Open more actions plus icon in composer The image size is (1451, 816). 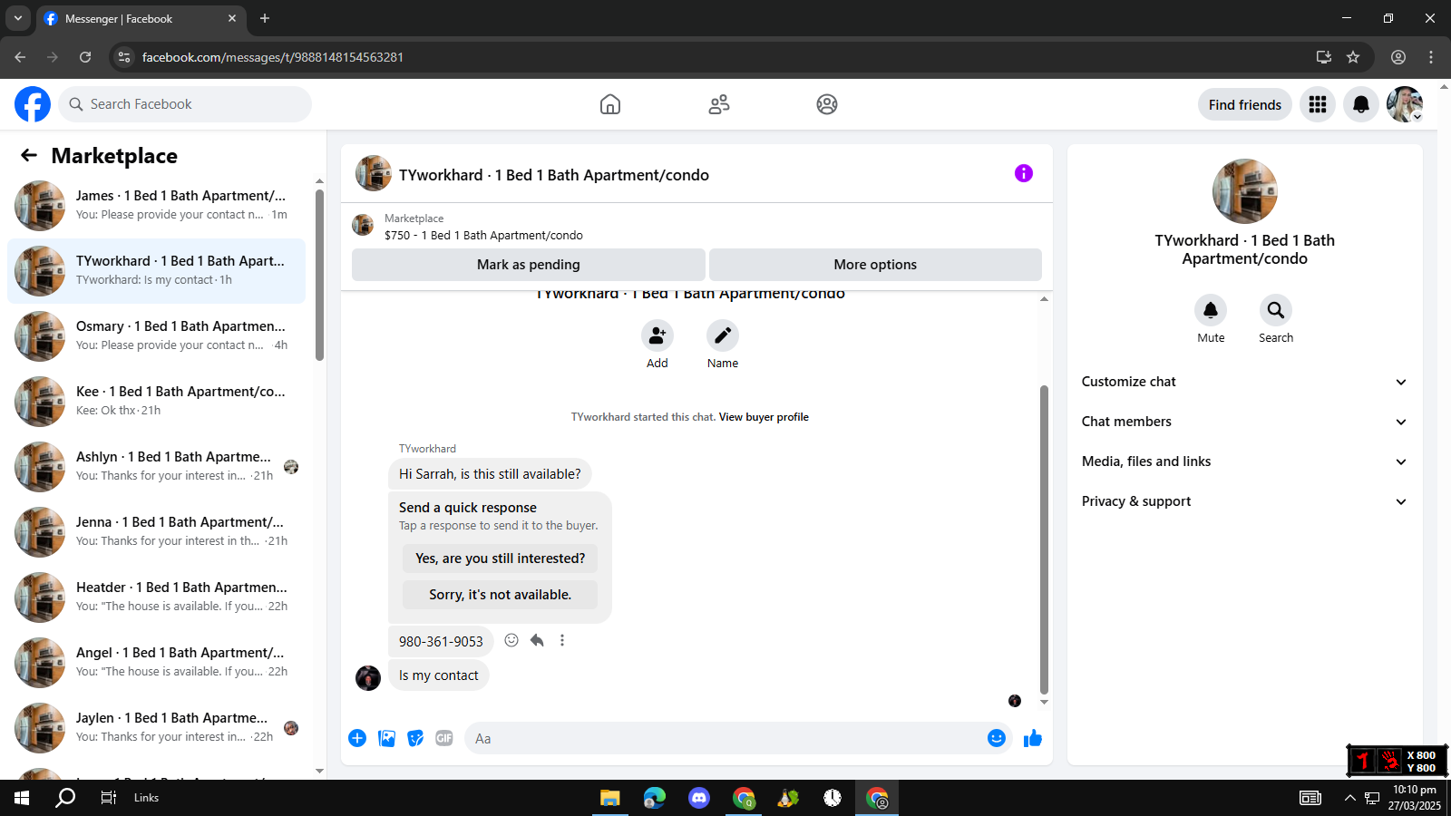coord(357,738)
